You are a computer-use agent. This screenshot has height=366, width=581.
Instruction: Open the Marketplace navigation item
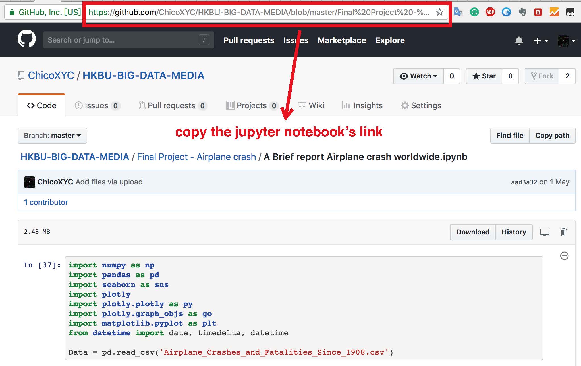click(342, 40)
